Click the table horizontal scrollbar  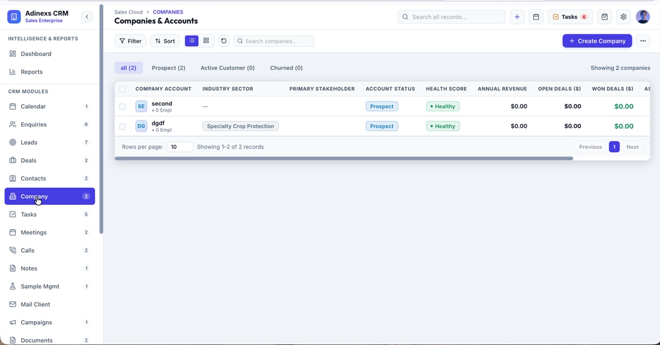pyautogui.click(x=344, y=158)
